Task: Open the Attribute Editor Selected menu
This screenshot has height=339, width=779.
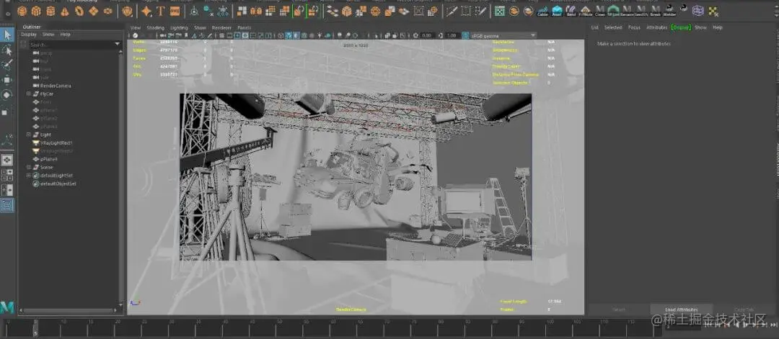Action: (612, 28)
